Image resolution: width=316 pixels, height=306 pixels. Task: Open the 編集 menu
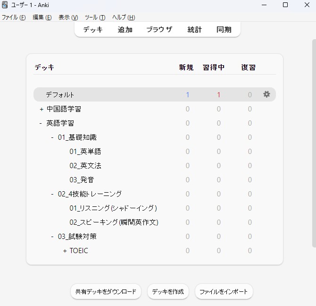point(42,17)
